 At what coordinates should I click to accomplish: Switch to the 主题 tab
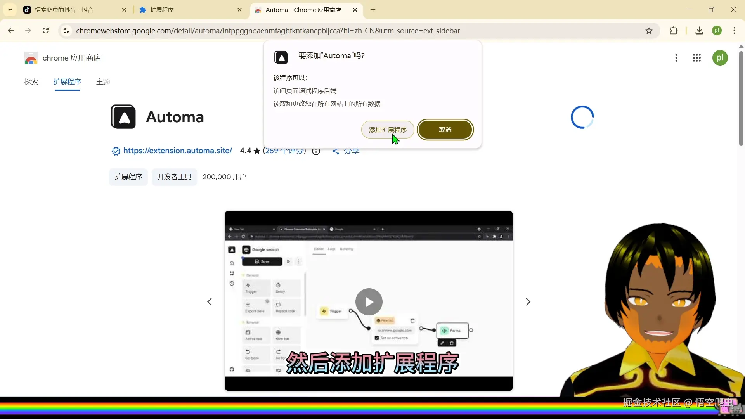[x=103, y=82]
